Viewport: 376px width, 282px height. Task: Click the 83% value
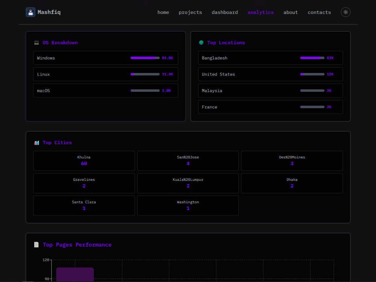pyautogui.click(x=330, y=58)
